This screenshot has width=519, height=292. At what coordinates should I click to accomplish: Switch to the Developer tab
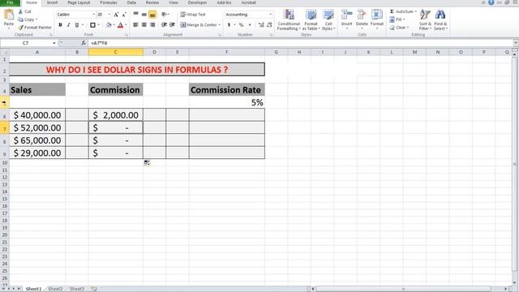(x=197, y=2)
